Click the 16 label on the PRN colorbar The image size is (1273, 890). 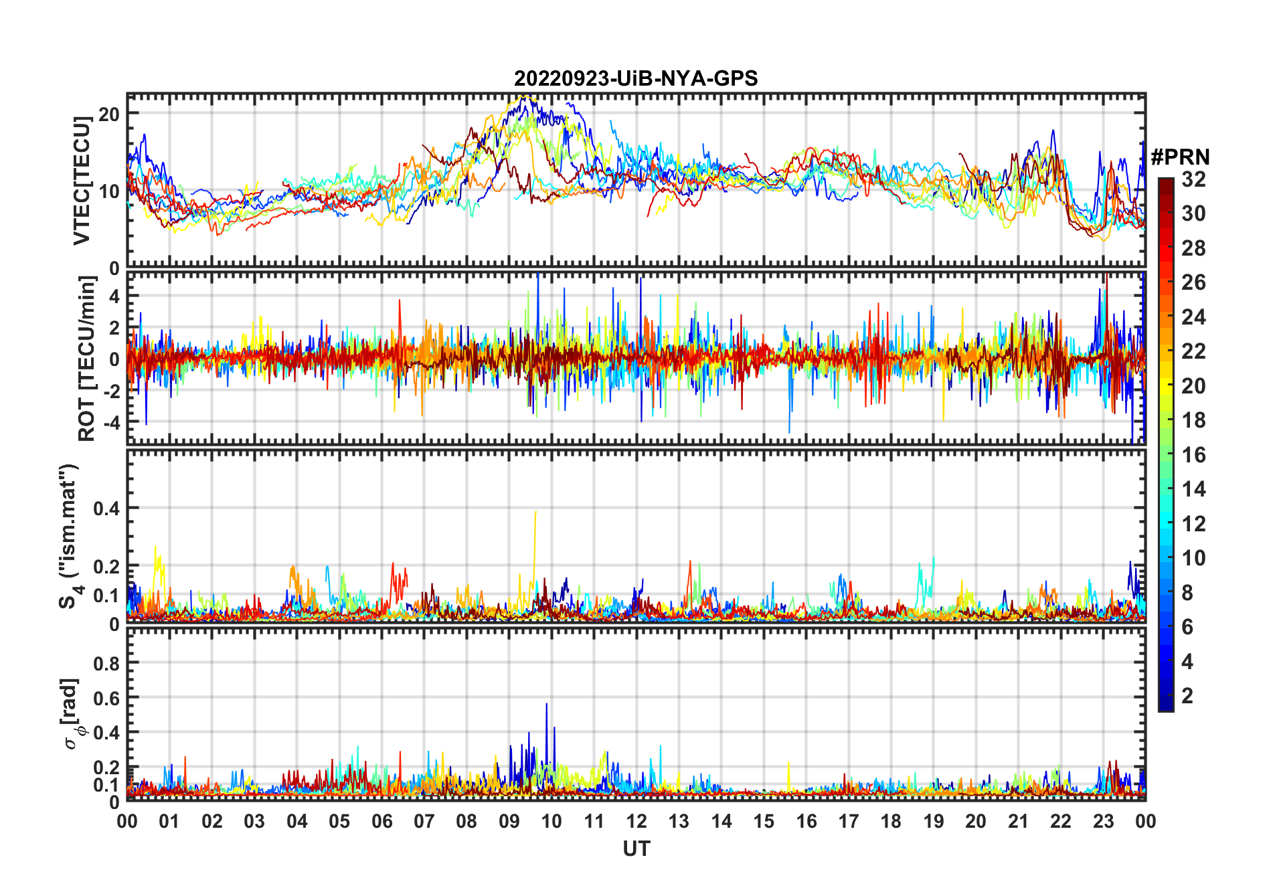tap(1193, 455)
